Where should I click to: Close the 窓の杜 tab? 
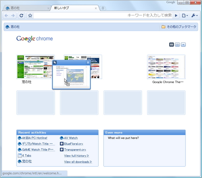tap(48, 8)
